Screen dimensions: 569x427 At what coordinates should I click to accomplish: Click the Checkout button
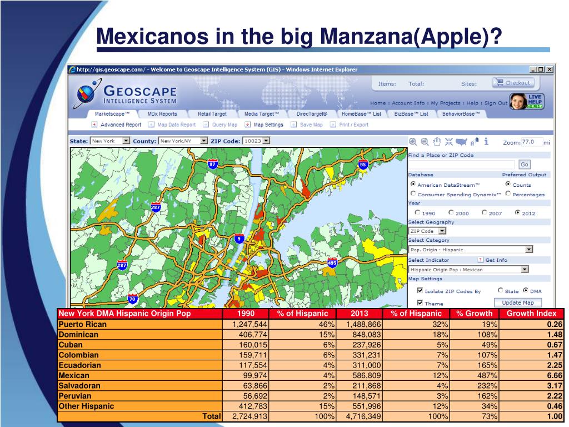pos(513,83)
